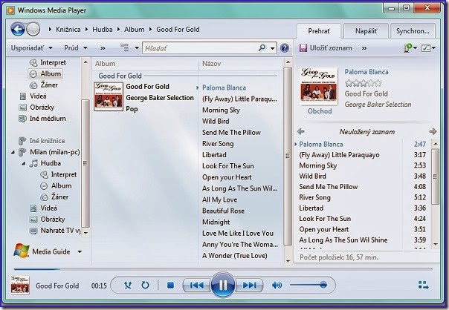Viewport: 449px width, 310px height.
Task: Open the search options dropdown arrow
Action: click(x=273, y=48)
